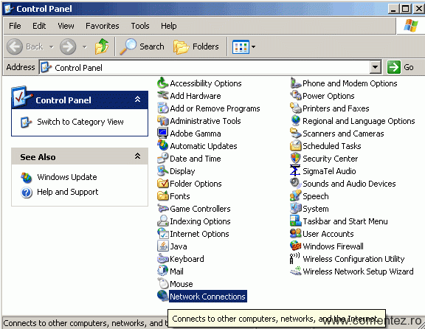425x329 pixels.
Task: Collapse the See Also pane
Action: [x=138, y=156]
